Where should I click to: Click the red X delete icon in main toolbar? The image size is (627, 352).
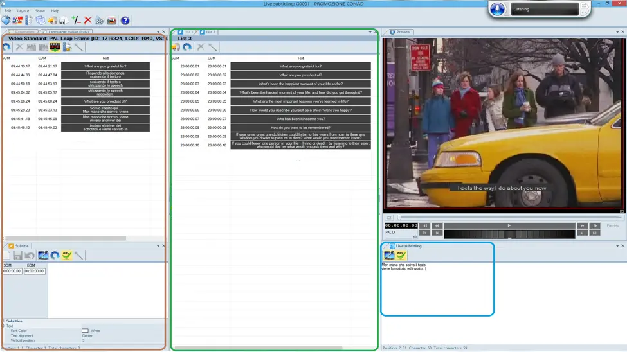tap(88, 21)
